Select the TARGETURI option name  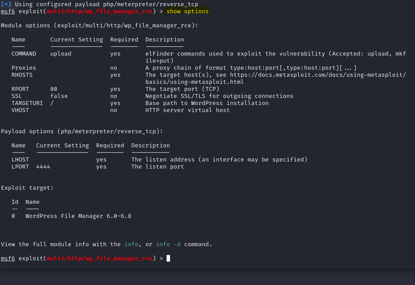(x=27, y=103)
